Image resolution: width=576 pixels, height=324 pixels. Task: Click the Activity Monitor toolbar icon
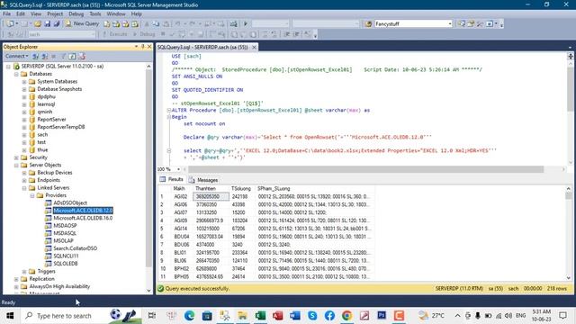pos(234,24)
